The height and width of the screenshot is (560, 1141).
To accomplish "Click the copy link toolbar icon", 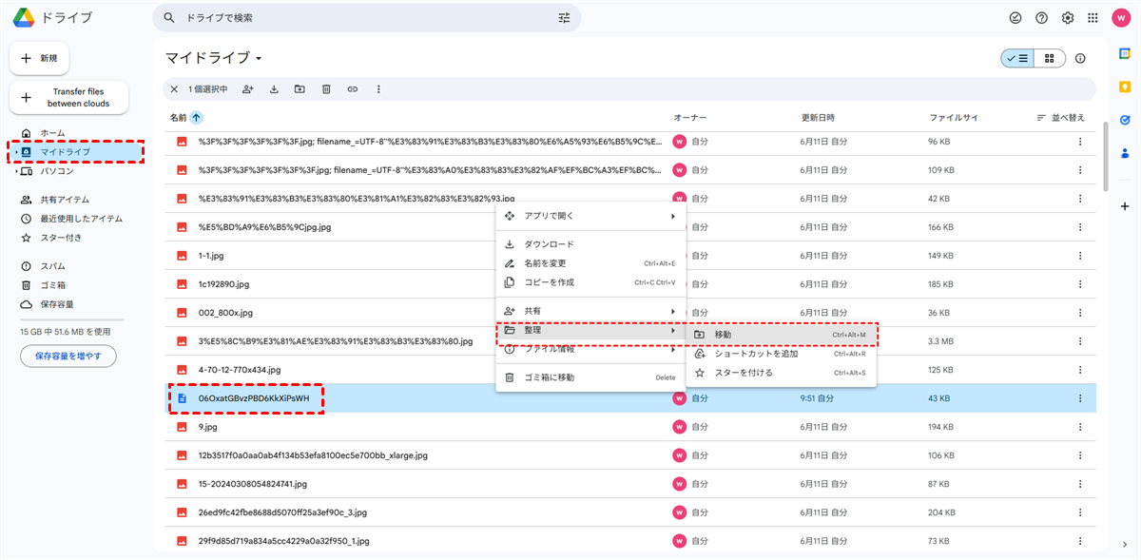I will click(352, 89).
